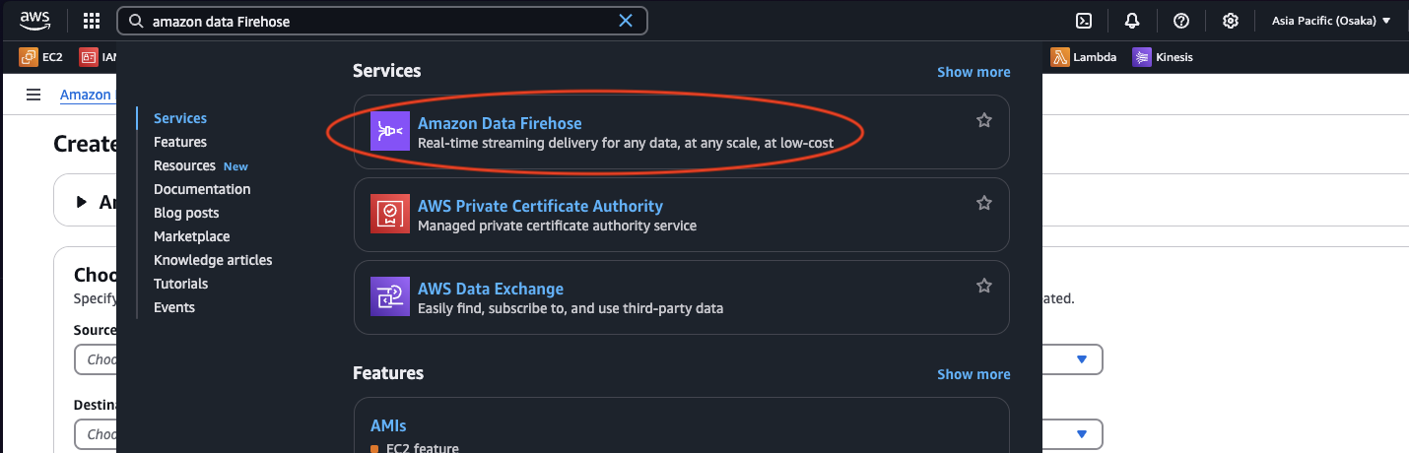Open the services grid menu
Viewport: 1409px width, 453px height.
tap(92, 21)
